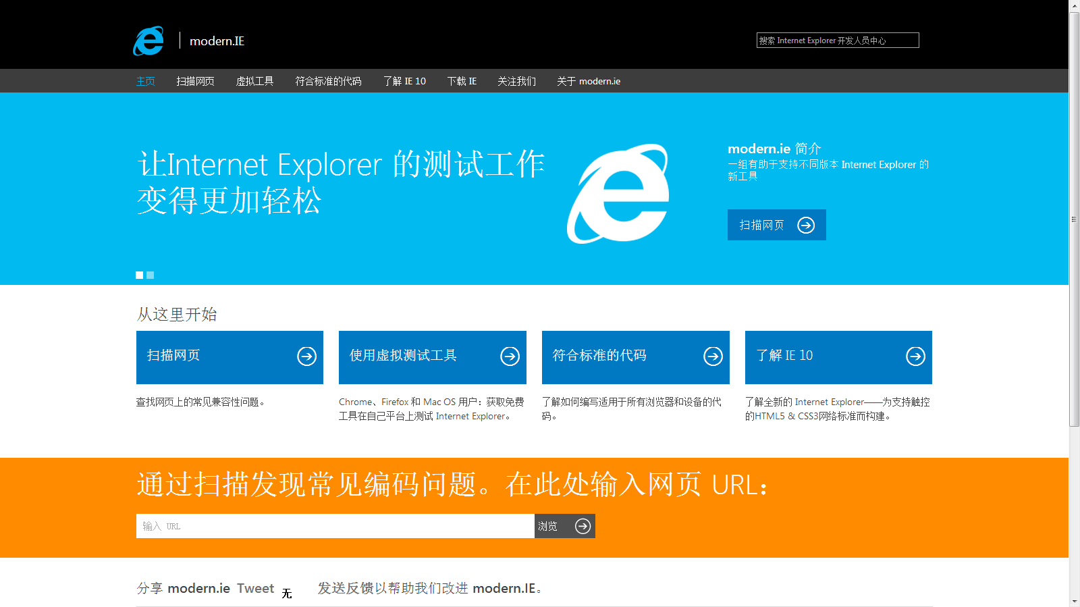This screenshot has height=607, width=1080.
Task: Click the 符合标准的代码 tile
Action: point(636,357)
